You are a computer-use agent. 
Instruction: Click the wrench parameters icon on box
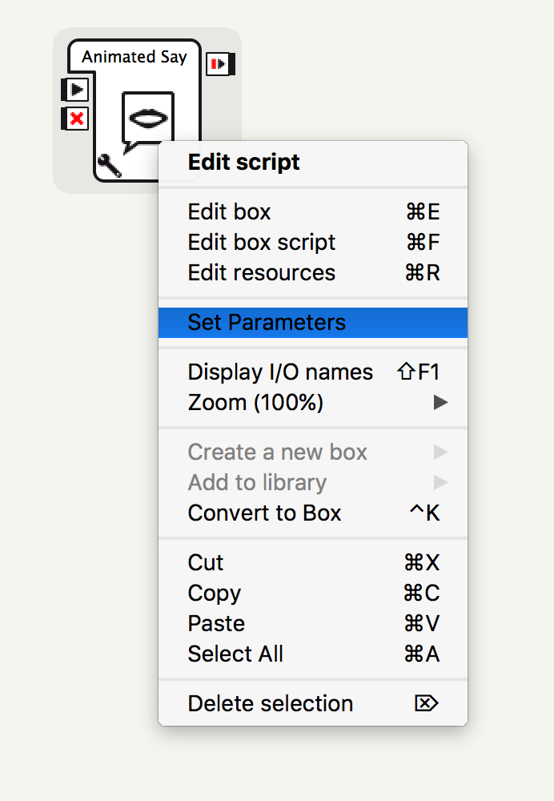(x=109, y=166)
